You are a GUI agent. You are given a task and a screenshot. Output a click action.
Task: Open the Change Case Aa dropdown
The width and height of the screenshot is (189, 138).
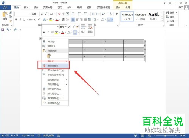pyautogui.click(x=52, y=14)
